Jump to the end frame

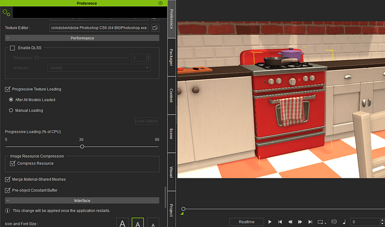point(310,222)
